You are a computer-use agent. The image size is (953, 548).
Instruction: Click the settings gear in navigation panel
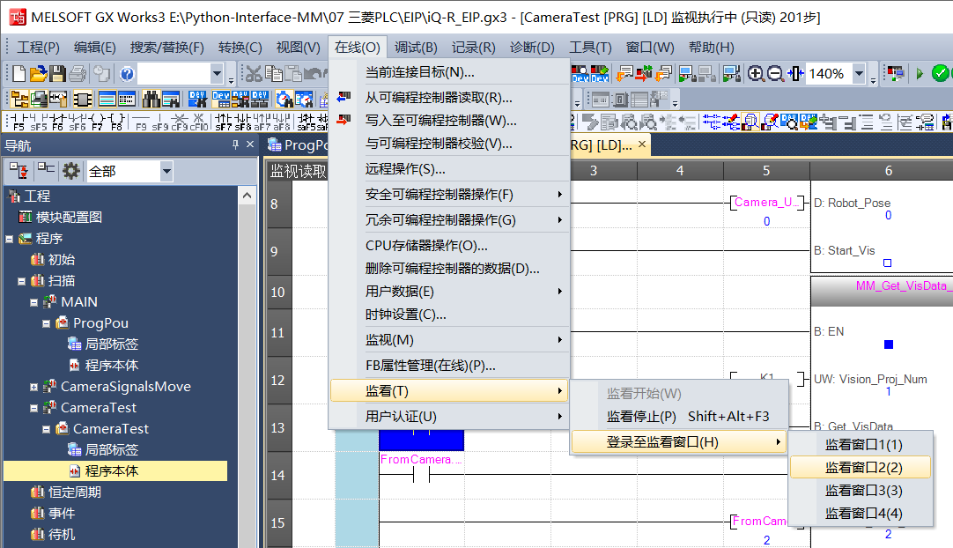point(71,171)
